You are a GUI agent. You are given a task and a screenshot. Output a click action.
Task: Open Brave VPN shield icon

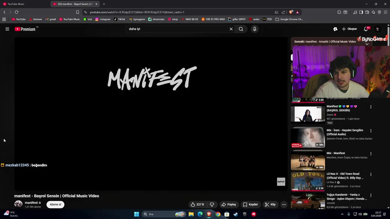379,12
